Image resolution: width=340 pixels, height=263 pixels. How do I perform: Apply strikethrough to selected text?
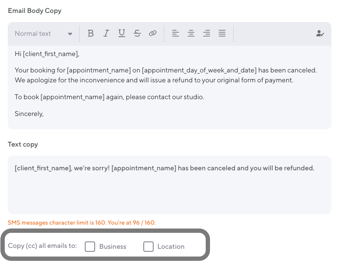tap(137, 34)
